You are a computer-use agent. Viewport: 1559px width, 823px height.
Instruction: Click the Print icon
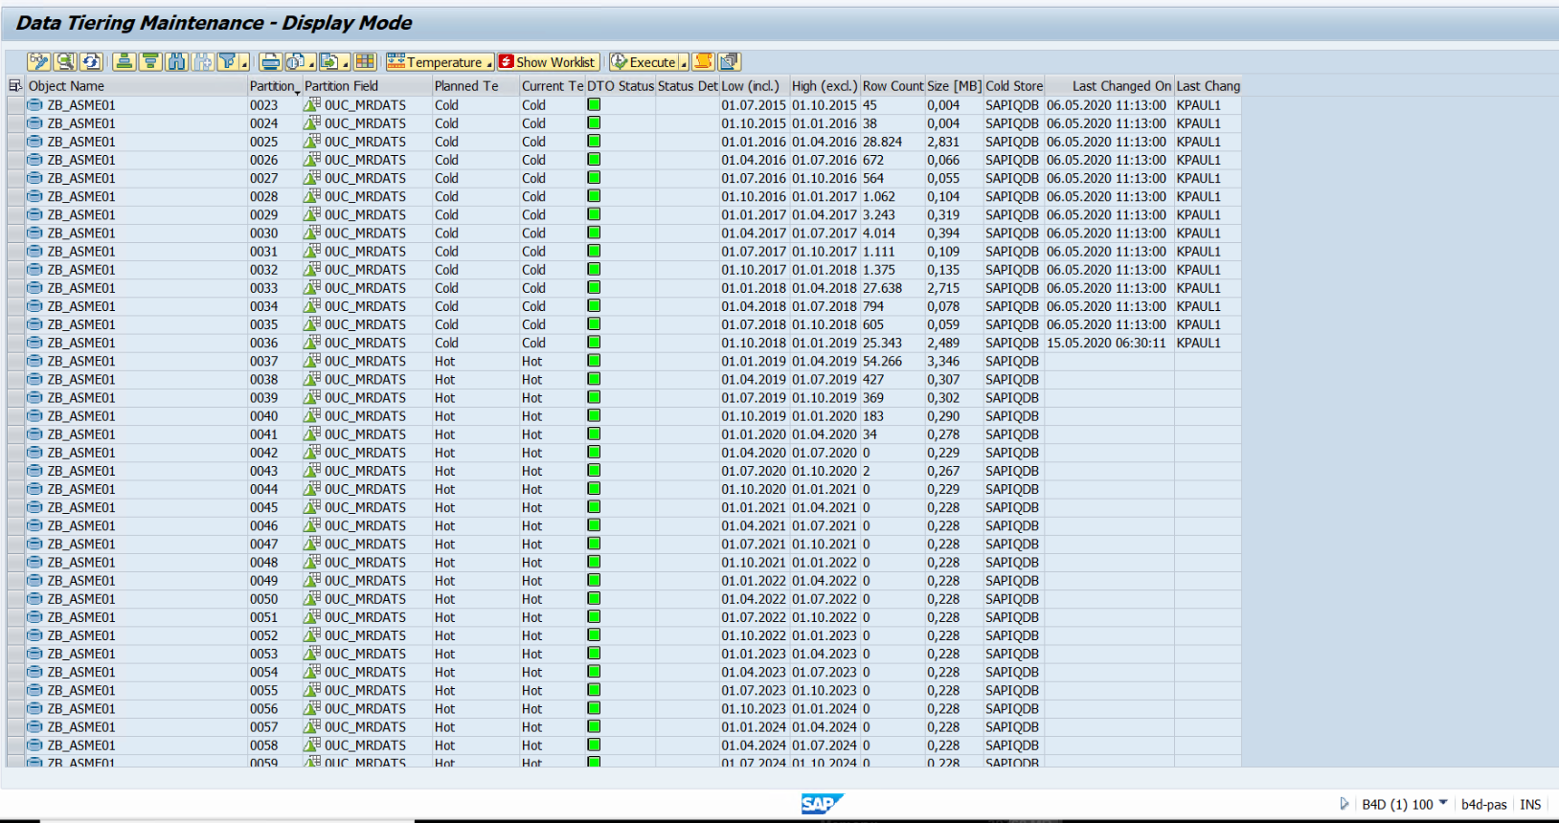pyautogui.click(x=271, y=62)
